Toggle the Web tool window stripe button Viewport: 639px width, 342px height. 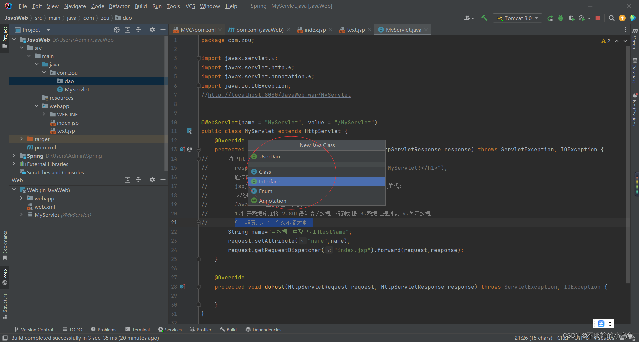pos(5,277)
